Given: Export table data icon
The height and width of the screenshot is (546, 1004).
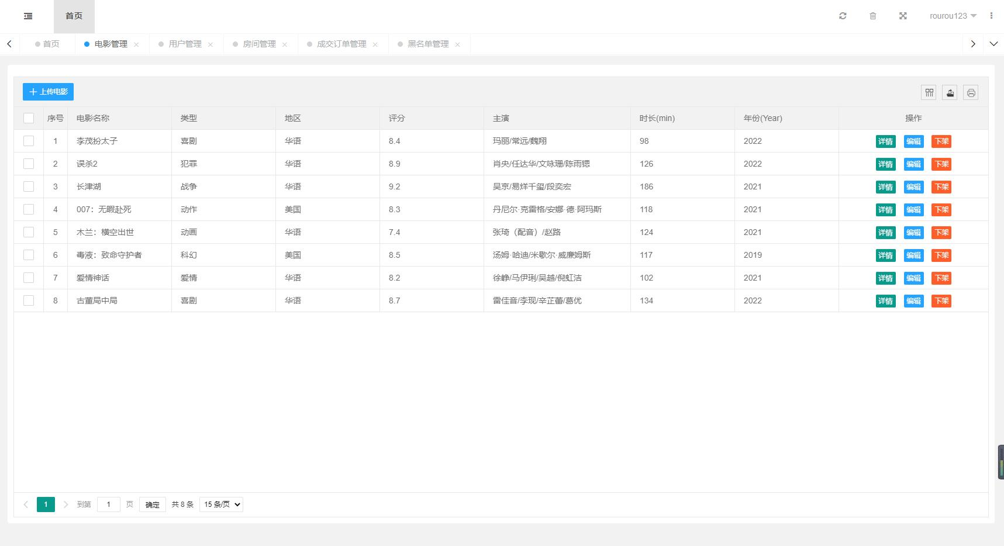Looking at the screenshot, I should (950, 92).
